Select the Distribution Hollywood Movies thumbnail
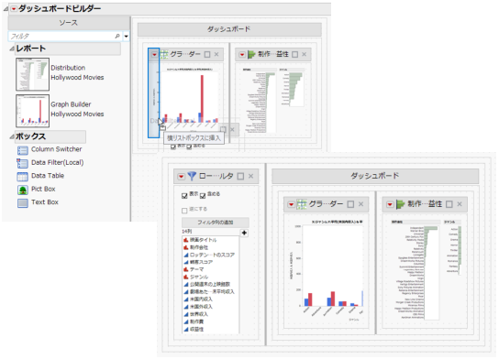 tap(32, 74)
